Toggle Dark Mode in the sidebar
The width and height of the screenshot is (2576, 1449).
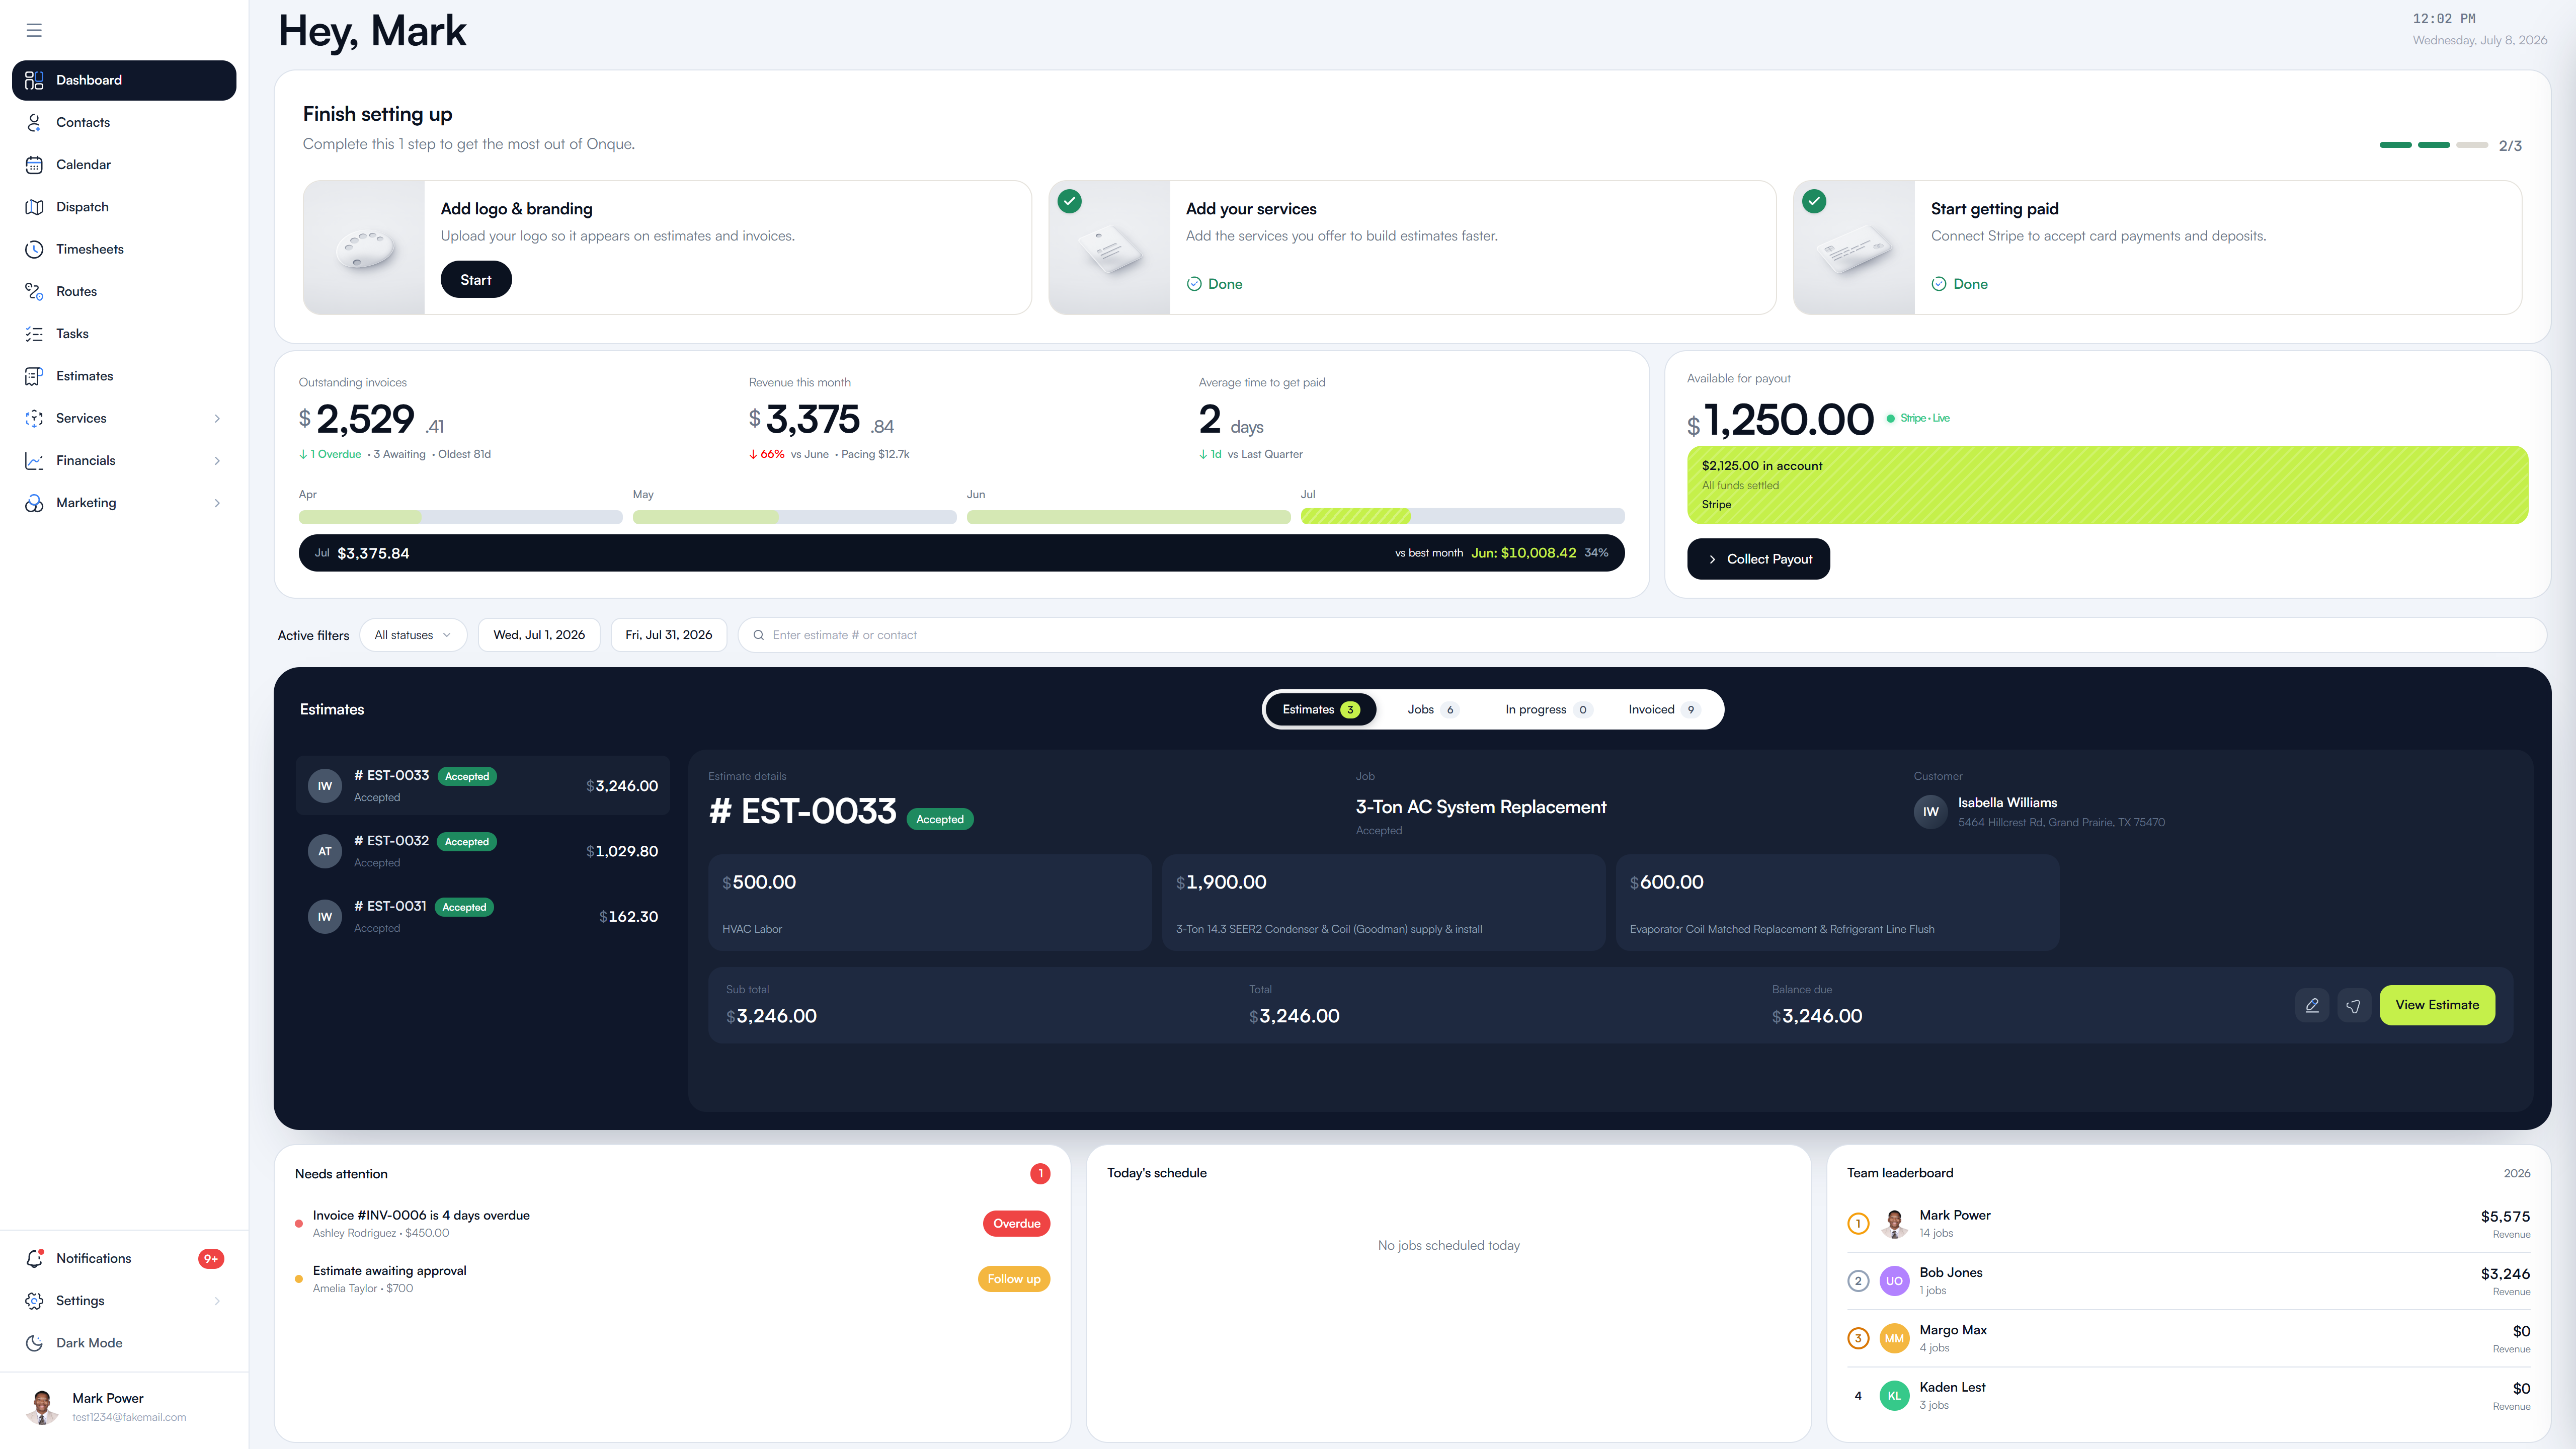tap(124, 1343)
